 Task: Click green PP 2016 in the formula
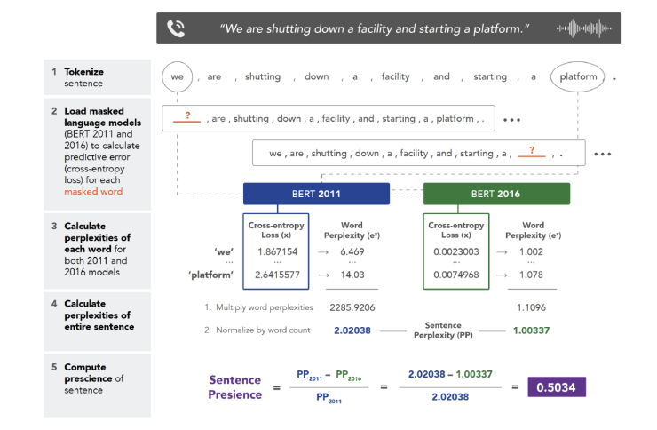pyautogui.click(x=349, y=375)
